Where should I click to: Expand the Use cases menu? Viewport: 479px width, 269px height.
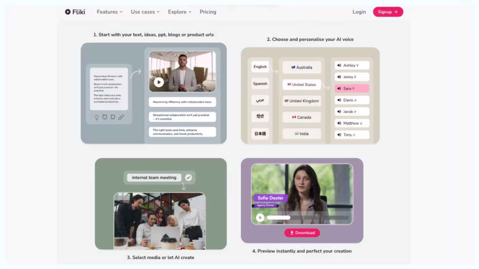click(145, 12)
